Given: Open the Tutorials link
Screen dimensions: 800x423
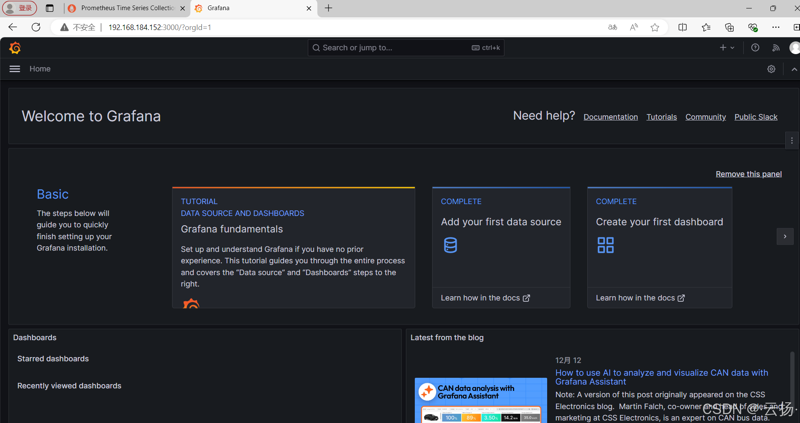Looking at the screenshot, I should click(x=661, y=117).
